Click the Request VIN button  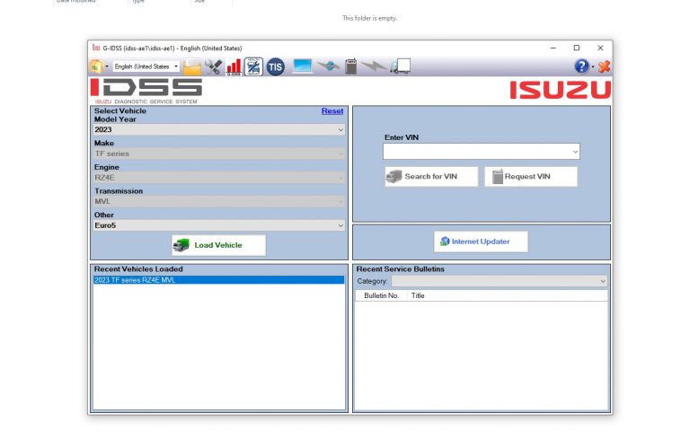(x=531, y=176)
